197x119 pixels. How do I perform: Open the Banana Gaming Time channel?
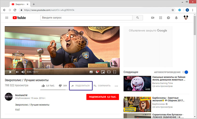[x=163, y=83]
